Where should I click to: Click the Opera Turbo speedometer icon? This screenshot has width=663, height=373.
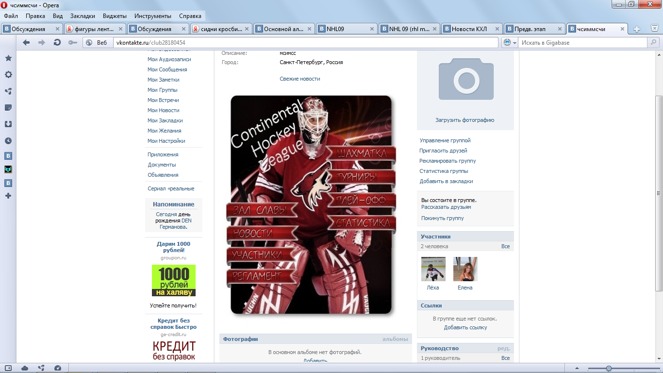[58, 368]
